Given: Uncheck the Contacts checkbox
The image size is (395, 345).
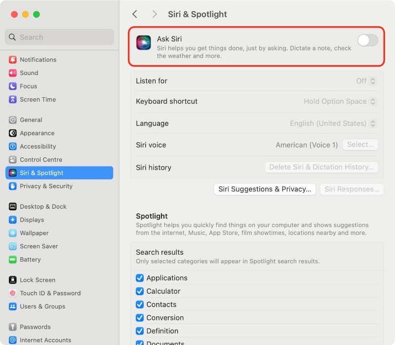Looking at the screenshot, I should (x=140, y=305).
